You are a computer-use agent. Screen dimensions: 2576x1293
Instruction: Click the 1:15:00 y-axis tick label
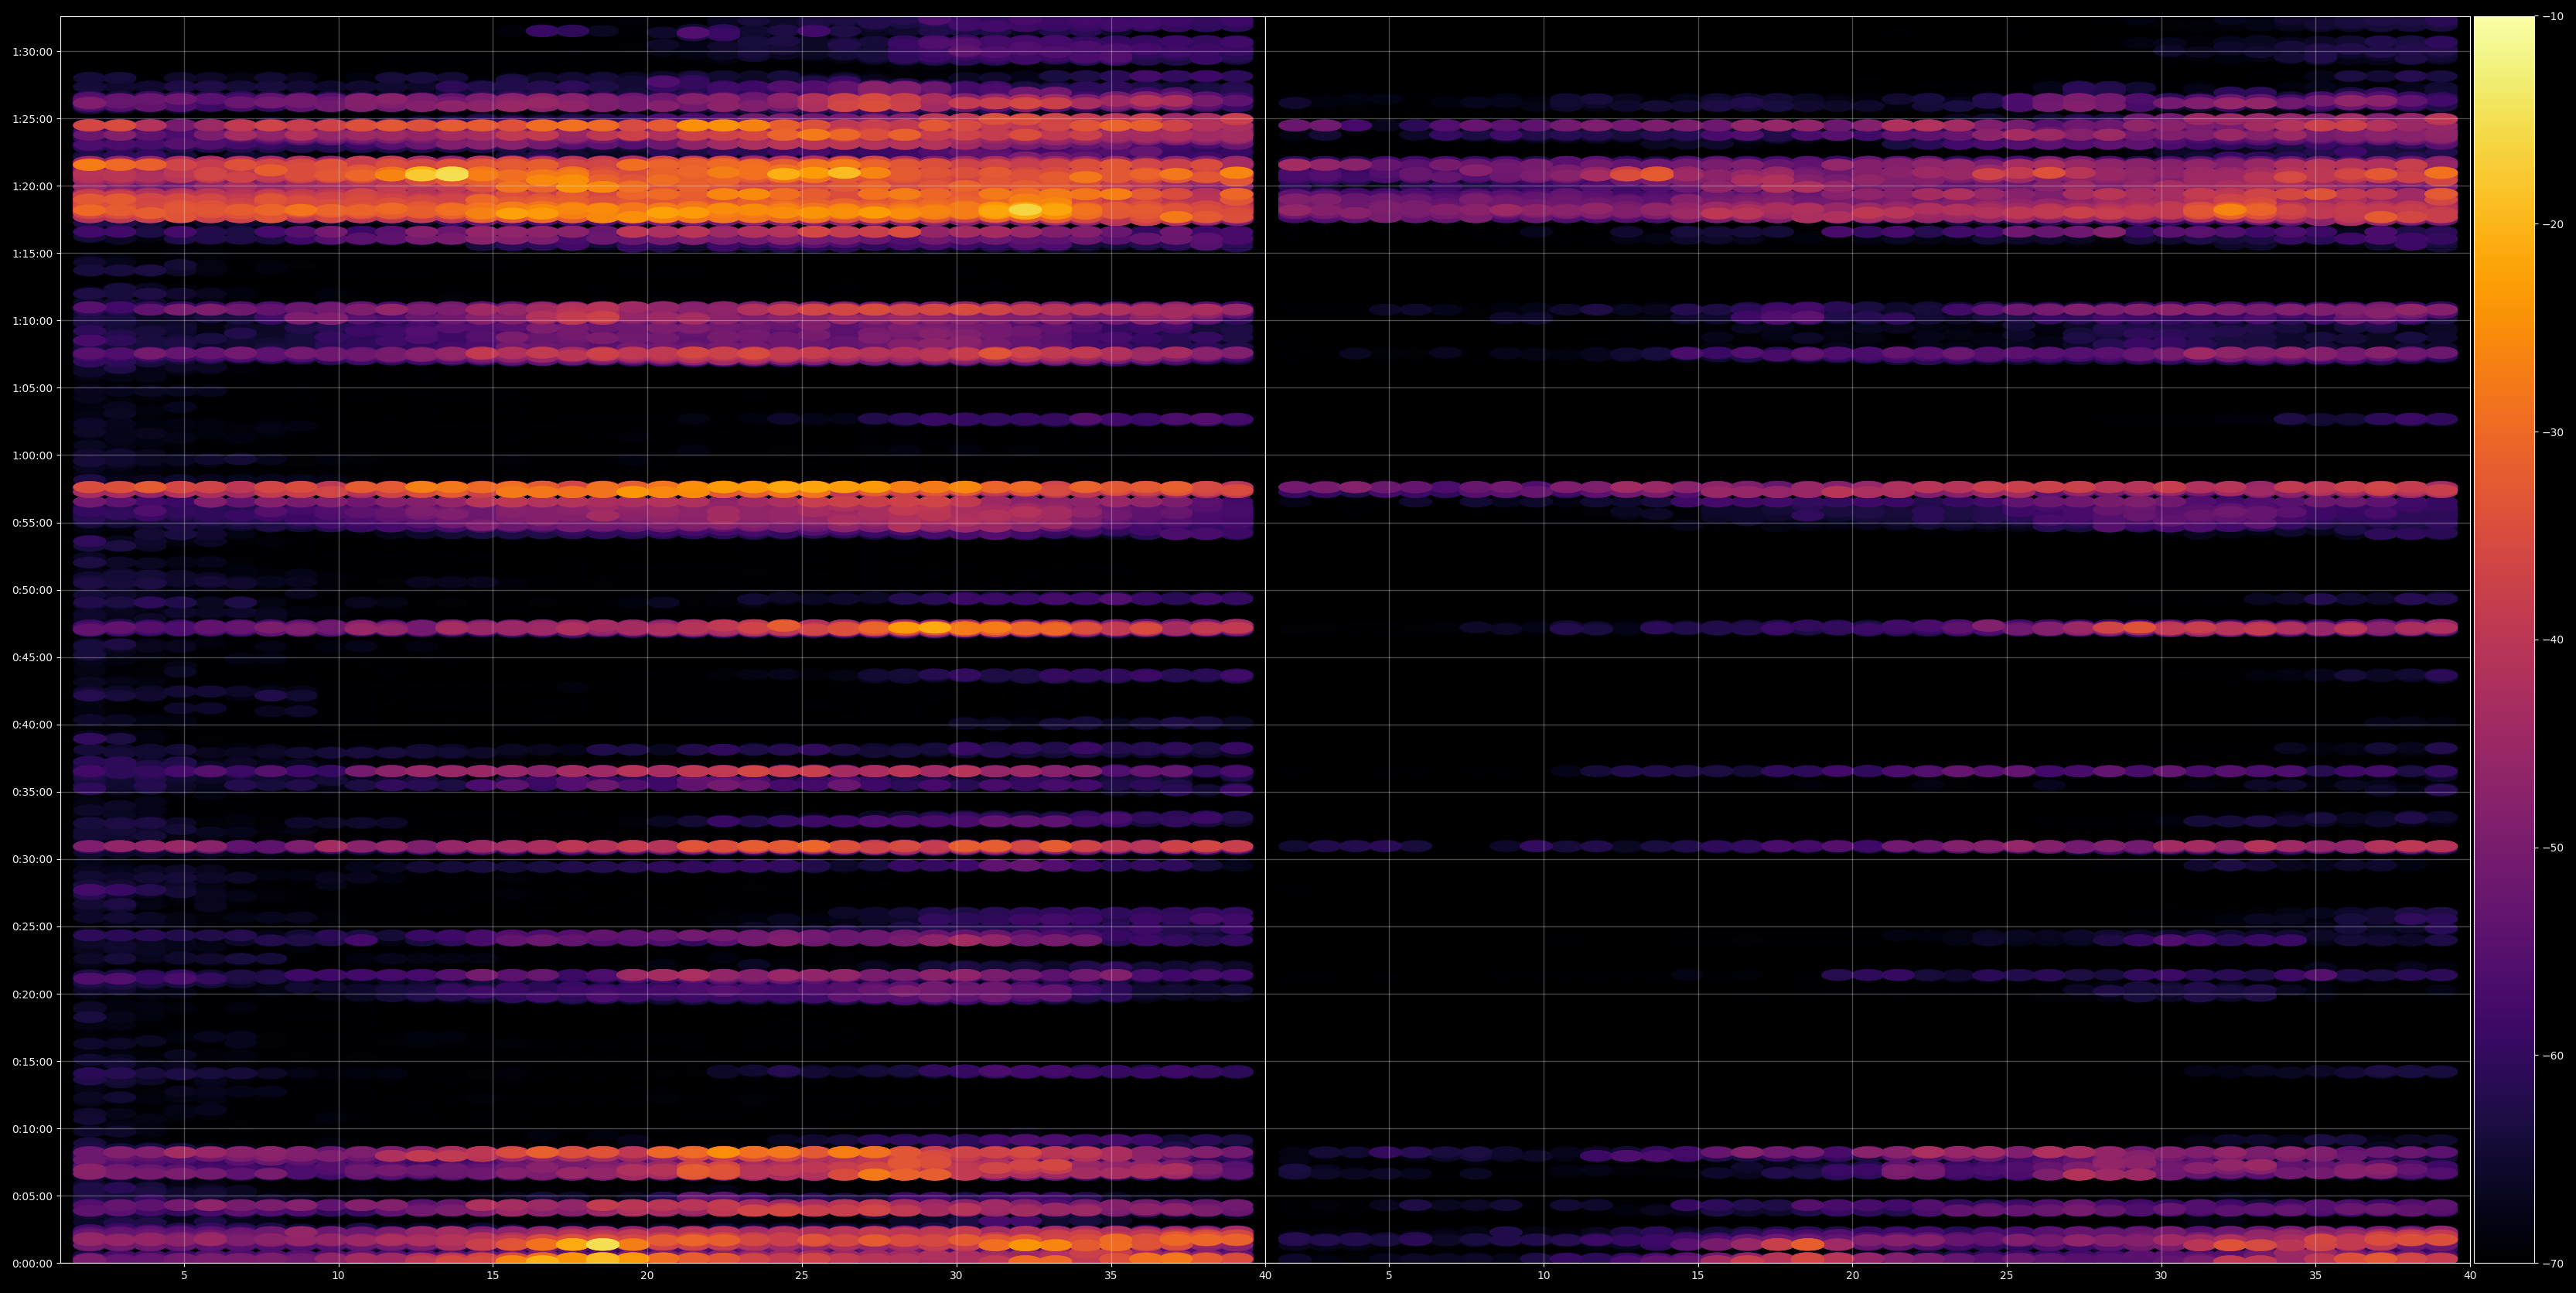(32, 254)
